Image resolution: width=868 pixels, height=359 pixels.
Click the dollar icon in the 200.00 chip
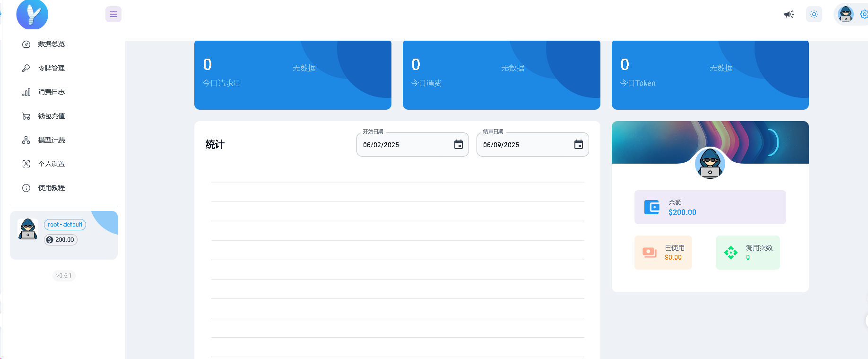(50, 240)
